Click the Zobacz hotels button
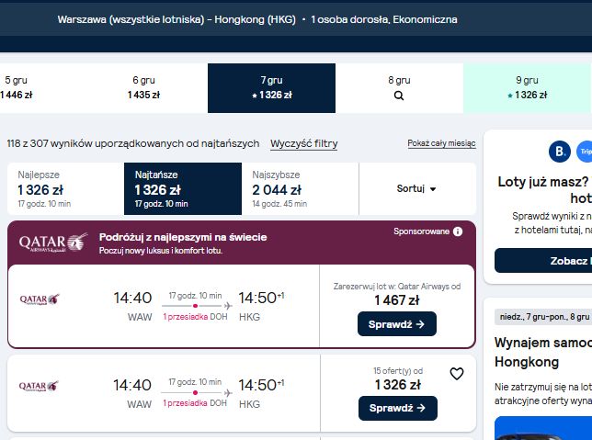The width and height of the screenshot is (592, 440). click(x=543, y=260)
